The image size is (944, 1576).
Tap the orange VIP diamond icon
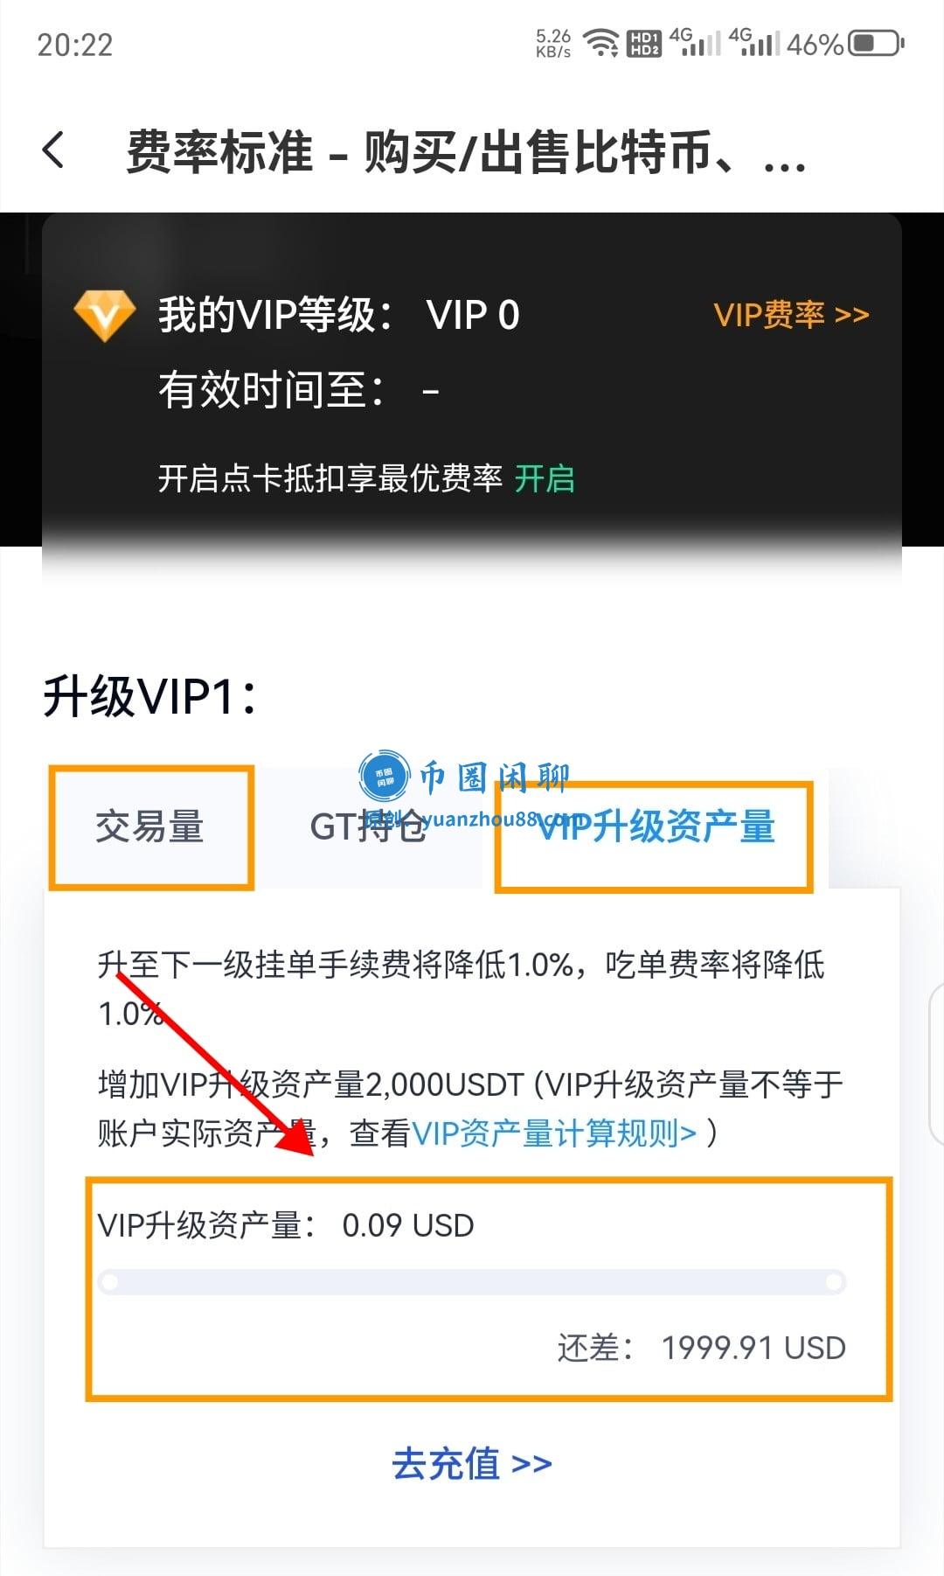coord(105,315)
